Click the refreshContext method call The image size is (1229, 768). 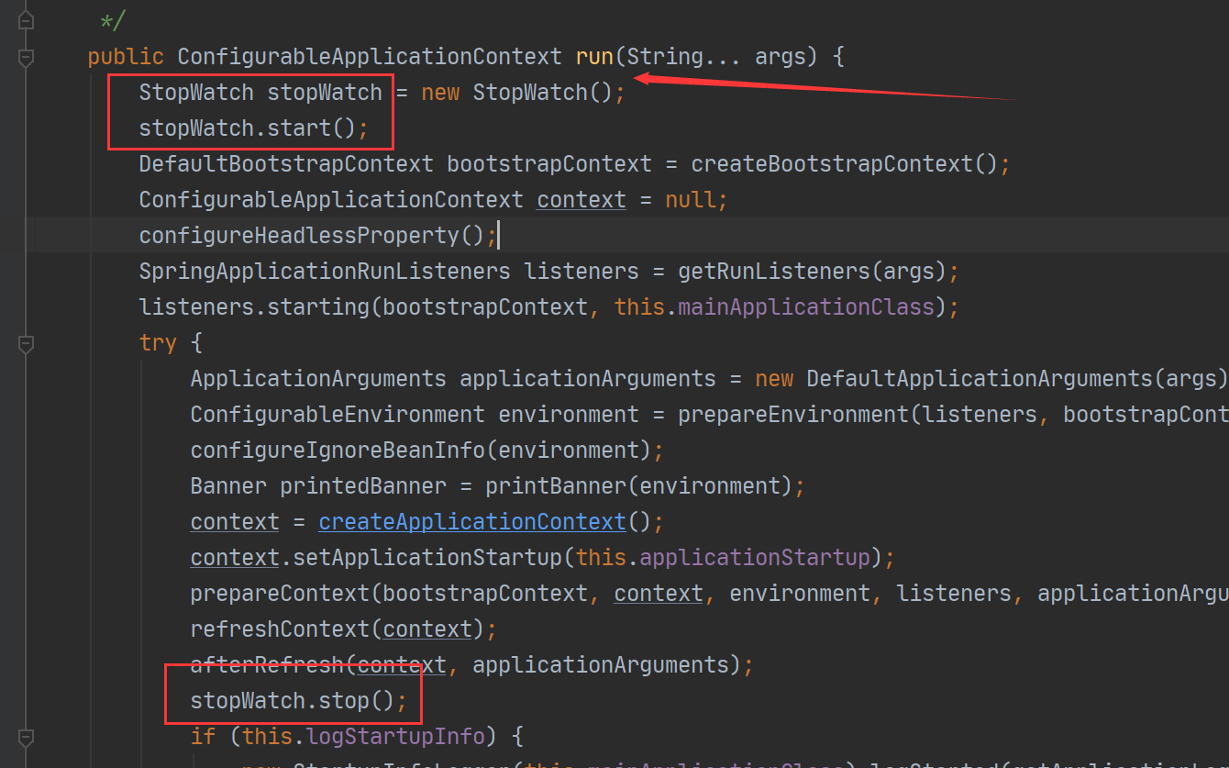pos(280,629)
